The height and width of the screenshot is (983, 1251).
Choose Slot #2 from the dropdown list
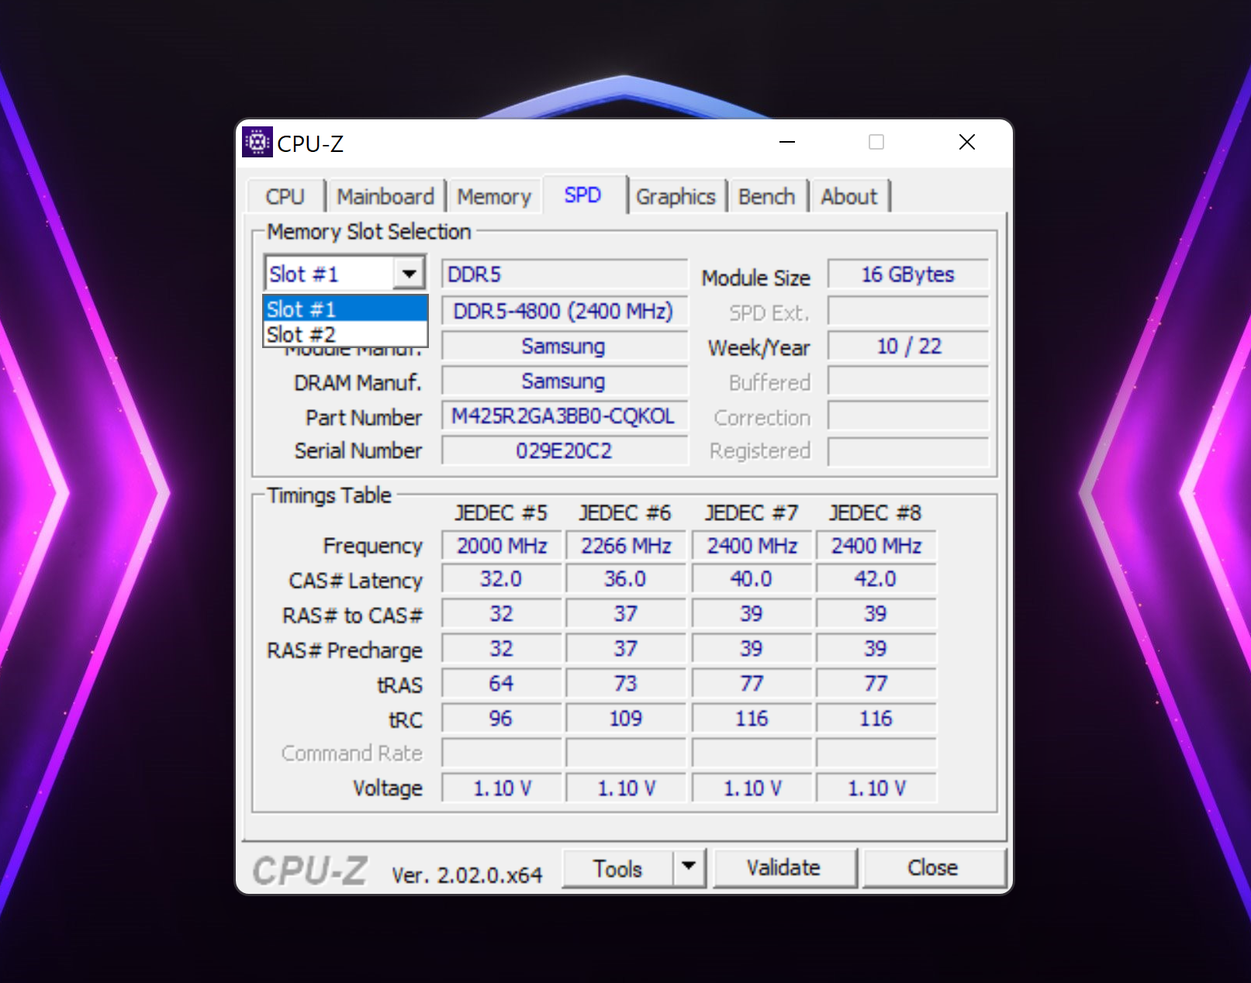pos(346,334)
